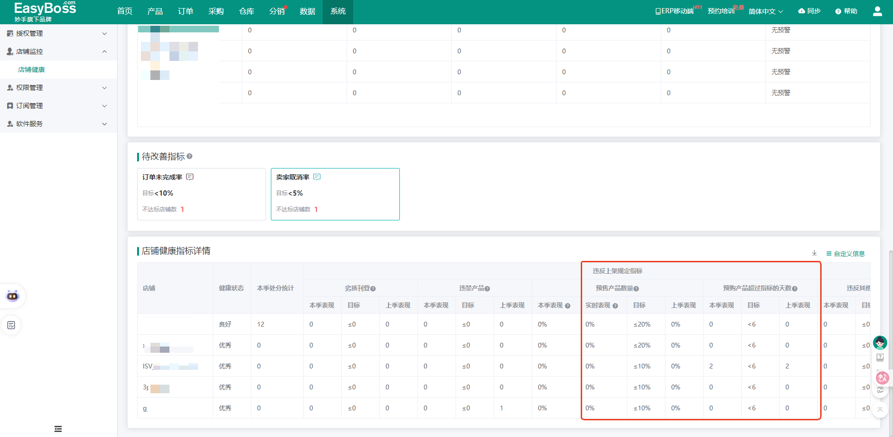Image resolution: width=893 pixels, height=437 pixels.
Task: Open the 仓库 top navigation menu
Action: coord(247,11)
